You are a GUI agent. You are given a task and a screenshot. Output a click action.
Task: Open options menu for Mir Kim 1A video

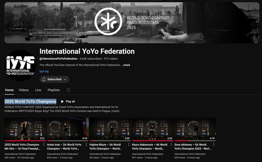click(44, 144)
